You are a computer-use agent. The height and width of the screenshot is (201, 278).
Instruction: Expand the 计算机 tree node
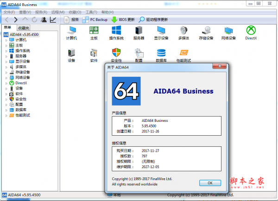6,40
